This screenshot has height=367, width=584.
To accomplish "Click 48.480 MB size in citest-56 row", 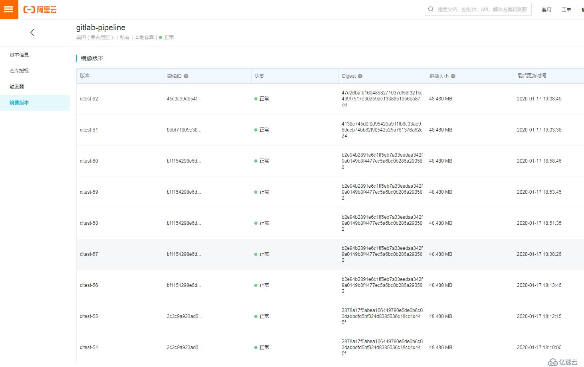I will [441, 285].
